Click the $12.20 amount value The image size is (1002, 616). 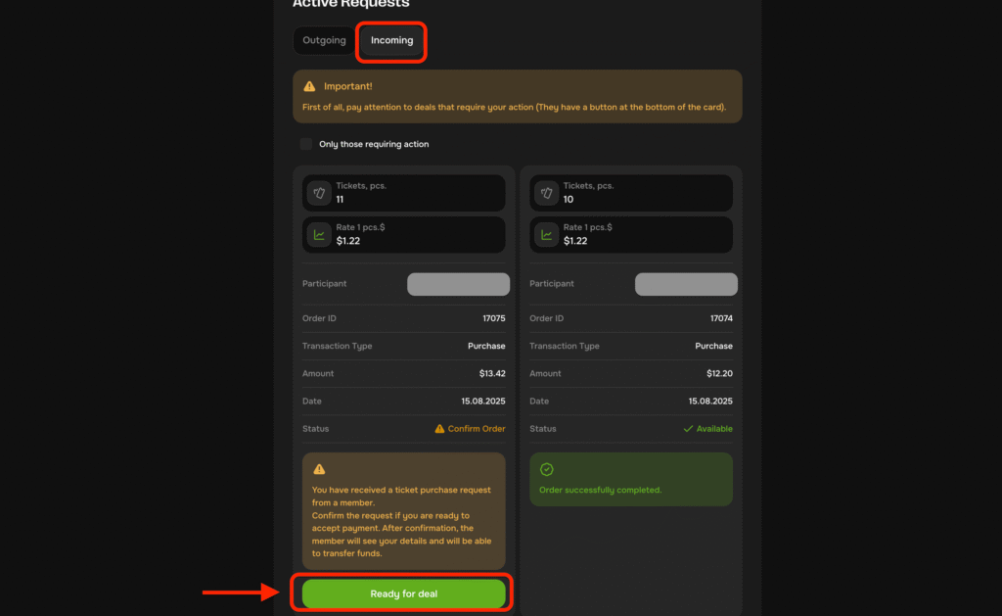click(719, 373)
